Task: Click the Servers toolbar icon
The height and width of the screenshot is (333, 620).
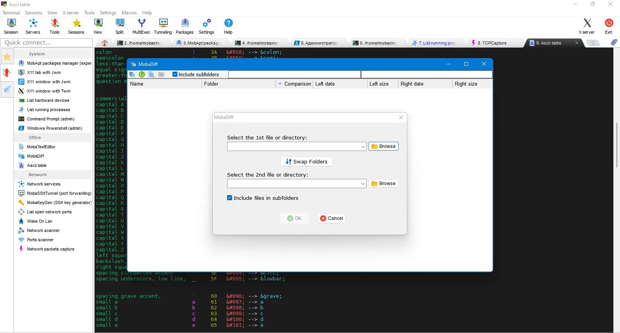Action: (x=33, y=26)
